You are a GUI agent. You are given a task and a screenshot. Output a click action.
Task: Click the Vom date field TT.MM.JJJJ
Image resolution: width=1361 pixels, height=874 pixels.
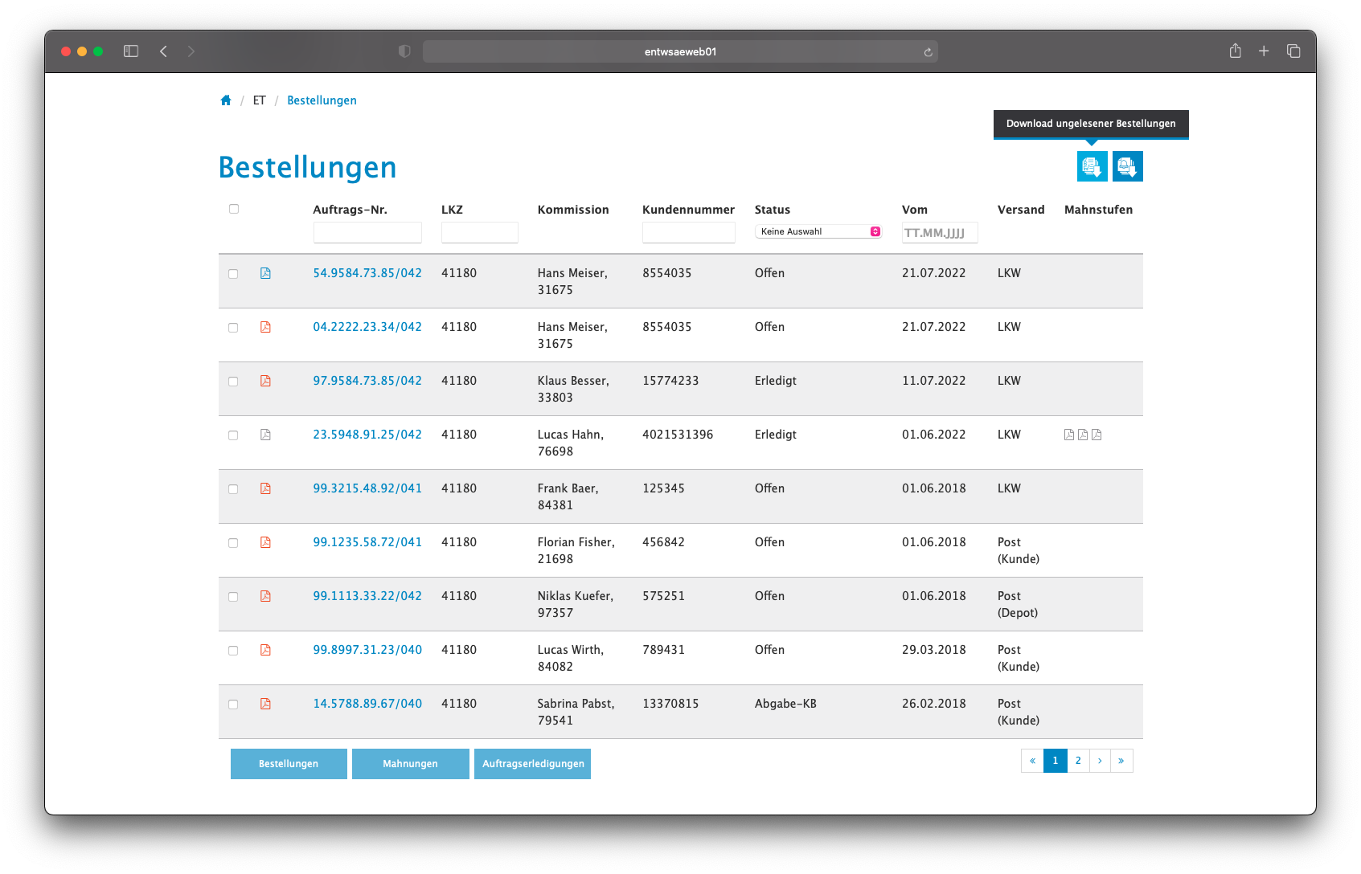coord(940,233)
